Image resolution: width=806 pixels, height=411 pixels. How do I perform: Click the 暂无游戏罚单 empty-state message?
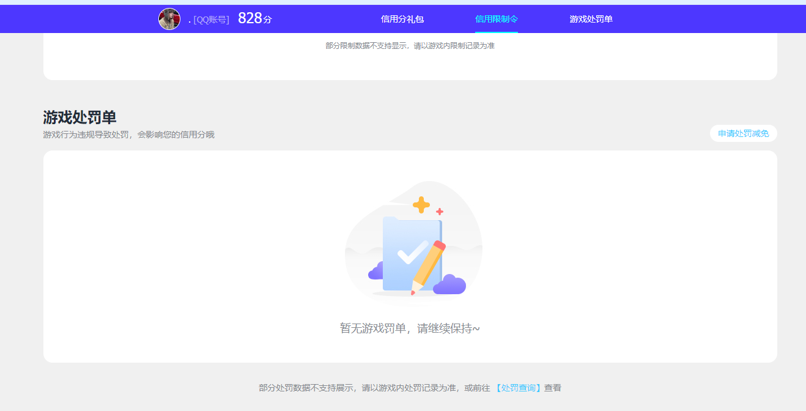pyautogui.click(x=409, y=328)
